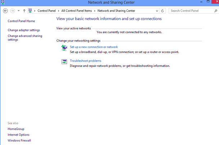Image resolution: width=219 pixels, height=145 pixels.
Task: Expand the chevron after Control Panel breadcrumb
Action: [58, 11]
